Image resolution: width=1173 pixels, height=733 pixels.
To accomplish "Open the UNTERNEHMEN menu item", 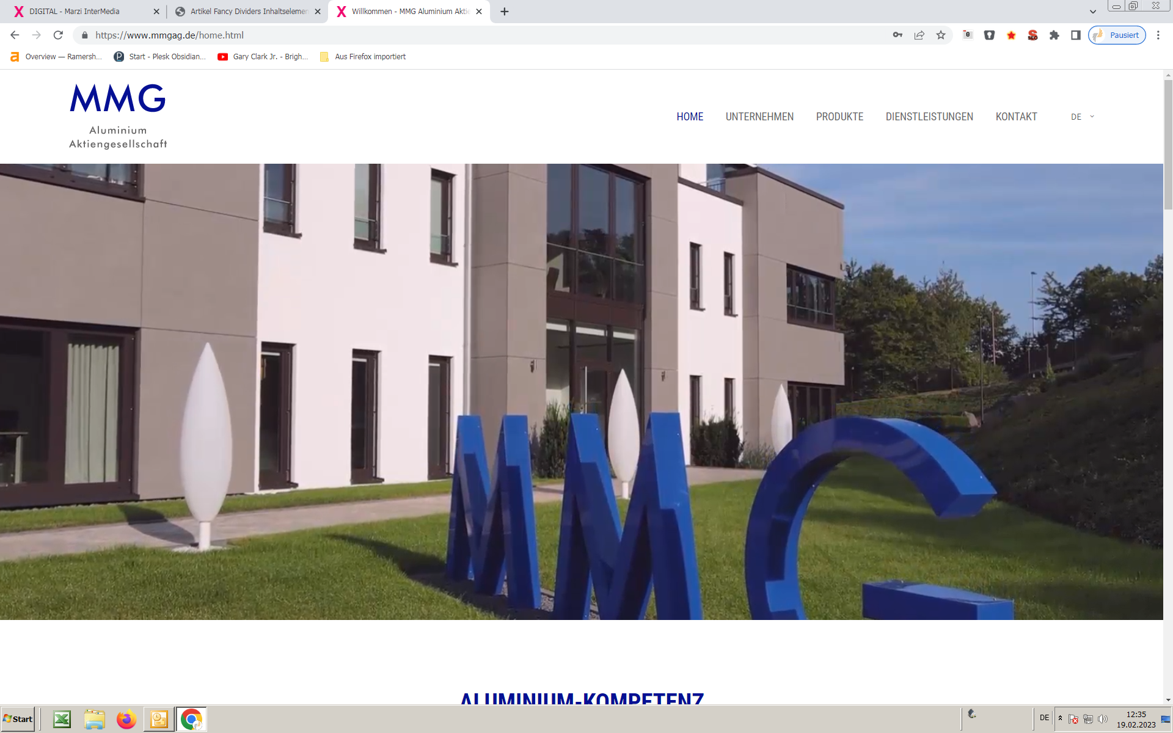I will coord(759,117).
